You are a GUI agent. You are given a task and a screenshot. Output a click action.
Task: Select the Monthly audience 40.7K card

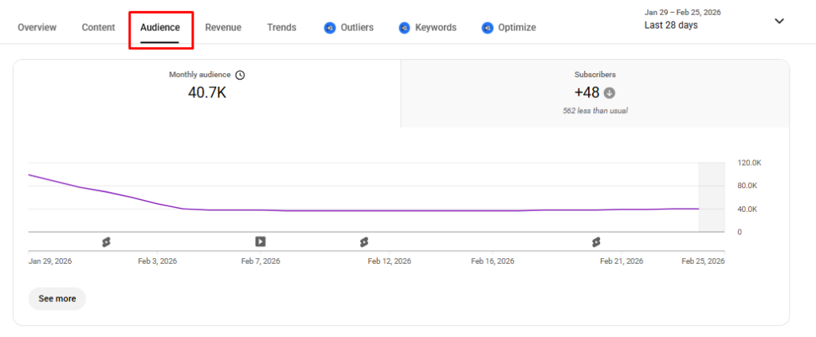pyautogui.click(x=206, y=92)
